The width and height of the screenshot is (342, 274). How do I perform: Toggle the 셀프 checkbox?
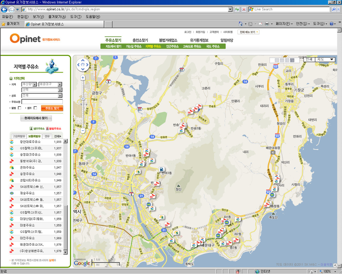point(35,108)
